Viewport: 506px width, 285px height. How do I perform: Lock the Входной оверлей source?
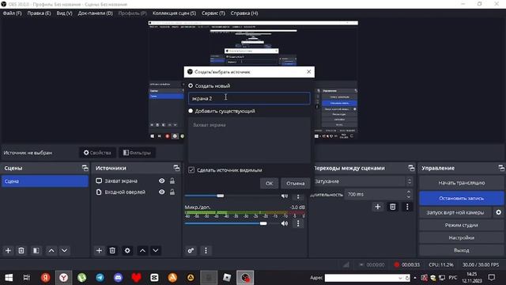click(x=172, y=192)
